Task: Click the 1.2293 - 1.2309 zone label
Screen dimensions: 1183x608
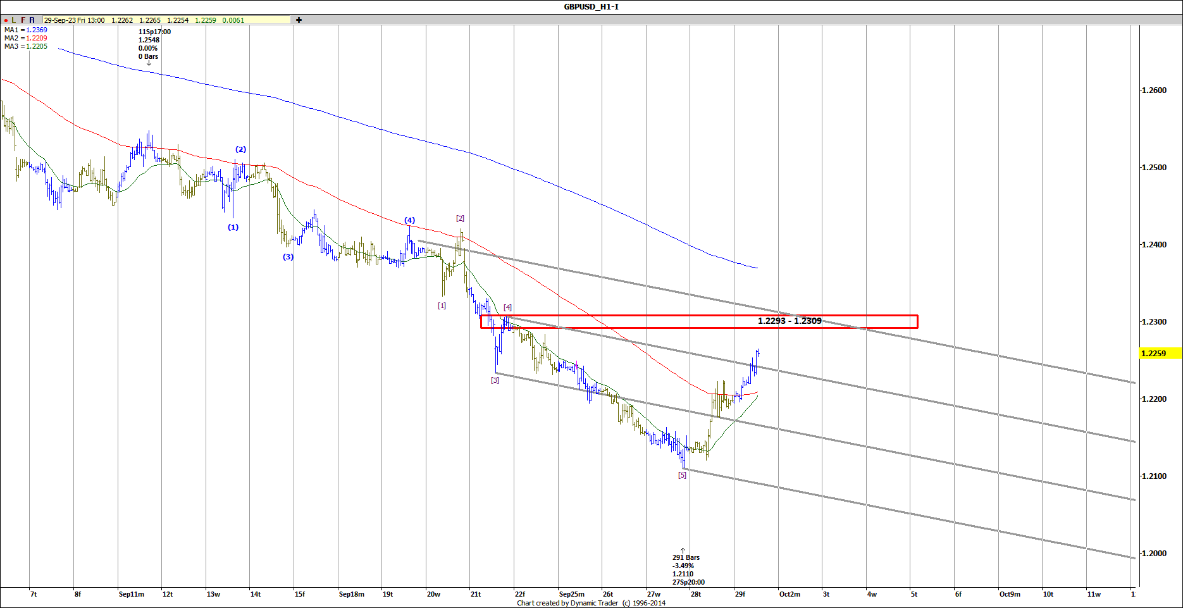Action: point(790,321)
